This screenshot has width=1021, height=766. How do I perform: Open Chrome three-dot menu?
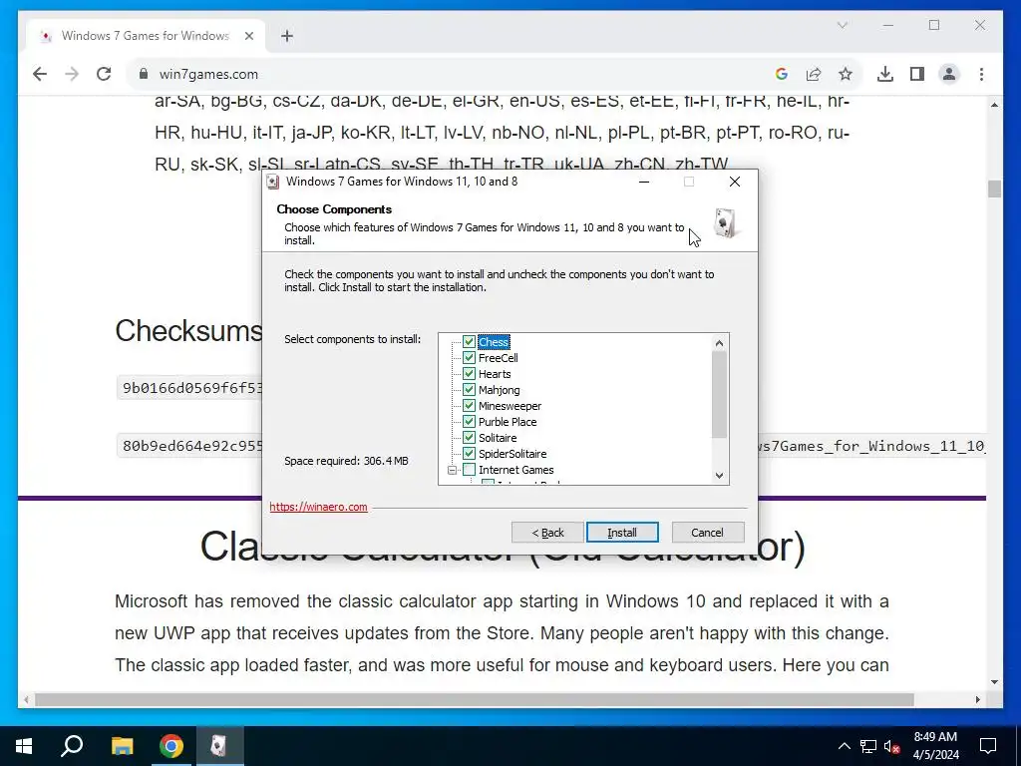pos(981,74)
